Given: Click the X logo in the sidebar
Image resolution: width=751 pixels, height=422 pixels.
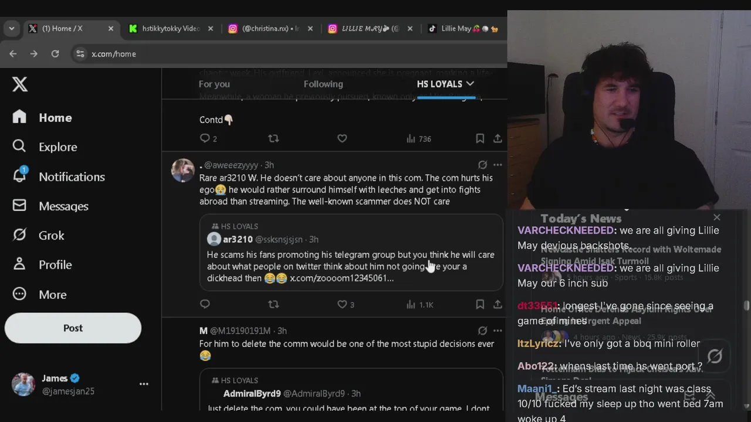Looking at the screenshot, I should 20,84.
